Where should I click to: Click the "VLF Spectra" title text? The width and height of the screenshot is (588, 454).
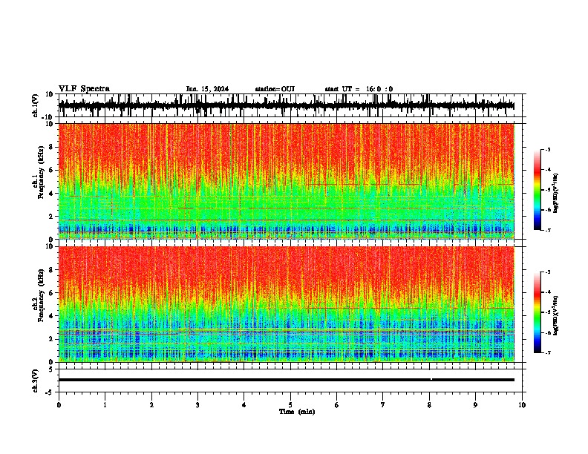click(84, 89)
